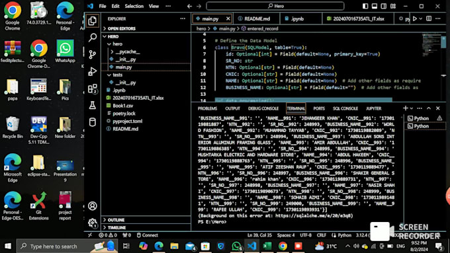Split the editor to the right
This screenshot has height=253, width=450.
[x=429, y=18]
